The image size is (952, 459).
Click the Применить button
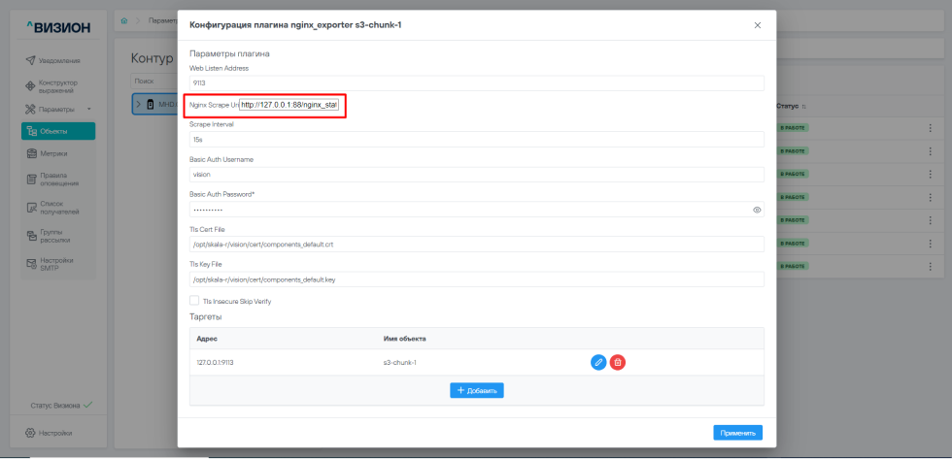pyautogui.click(x=737, y=433)
